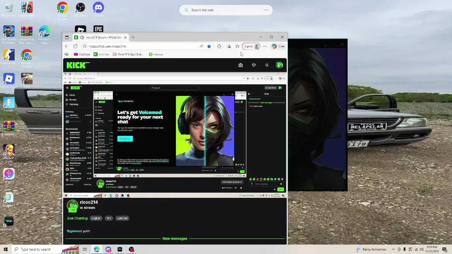Launch Counter-Strike 2 desktop shortcut
The image size is (452, 254).
(9, 58)
